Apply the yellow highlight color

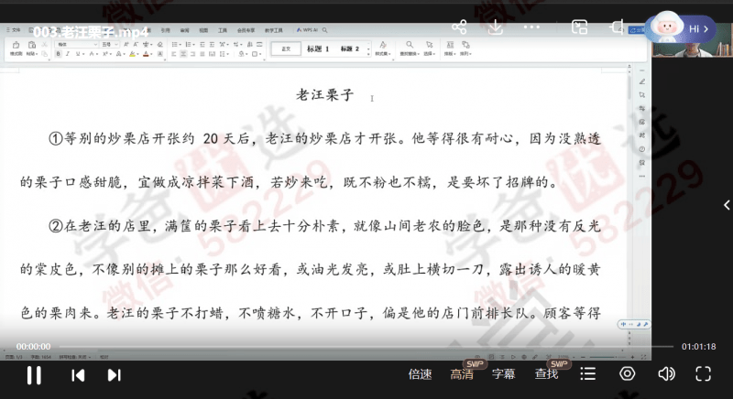tap(132, 54)
